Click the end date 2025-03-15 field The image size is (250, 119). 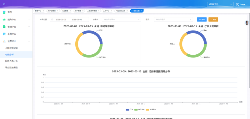pyautogui.click(x=77, y=20)
